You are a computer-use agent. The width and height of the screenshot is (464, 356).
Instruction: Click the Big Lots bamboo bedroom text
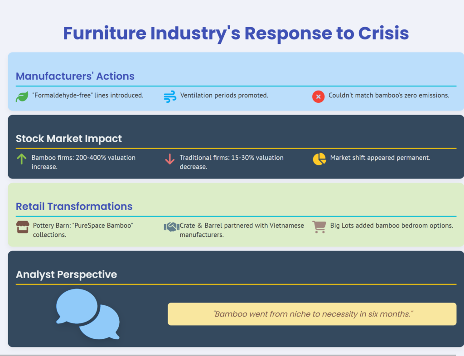391,226
